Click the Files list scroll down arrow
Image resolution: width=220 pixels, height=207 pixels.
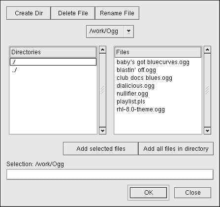pos(207,131)
